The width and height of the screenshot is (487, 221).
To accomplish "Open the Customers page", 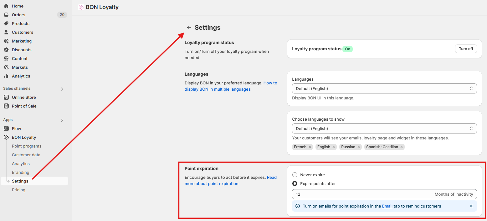I will [23, 32].
